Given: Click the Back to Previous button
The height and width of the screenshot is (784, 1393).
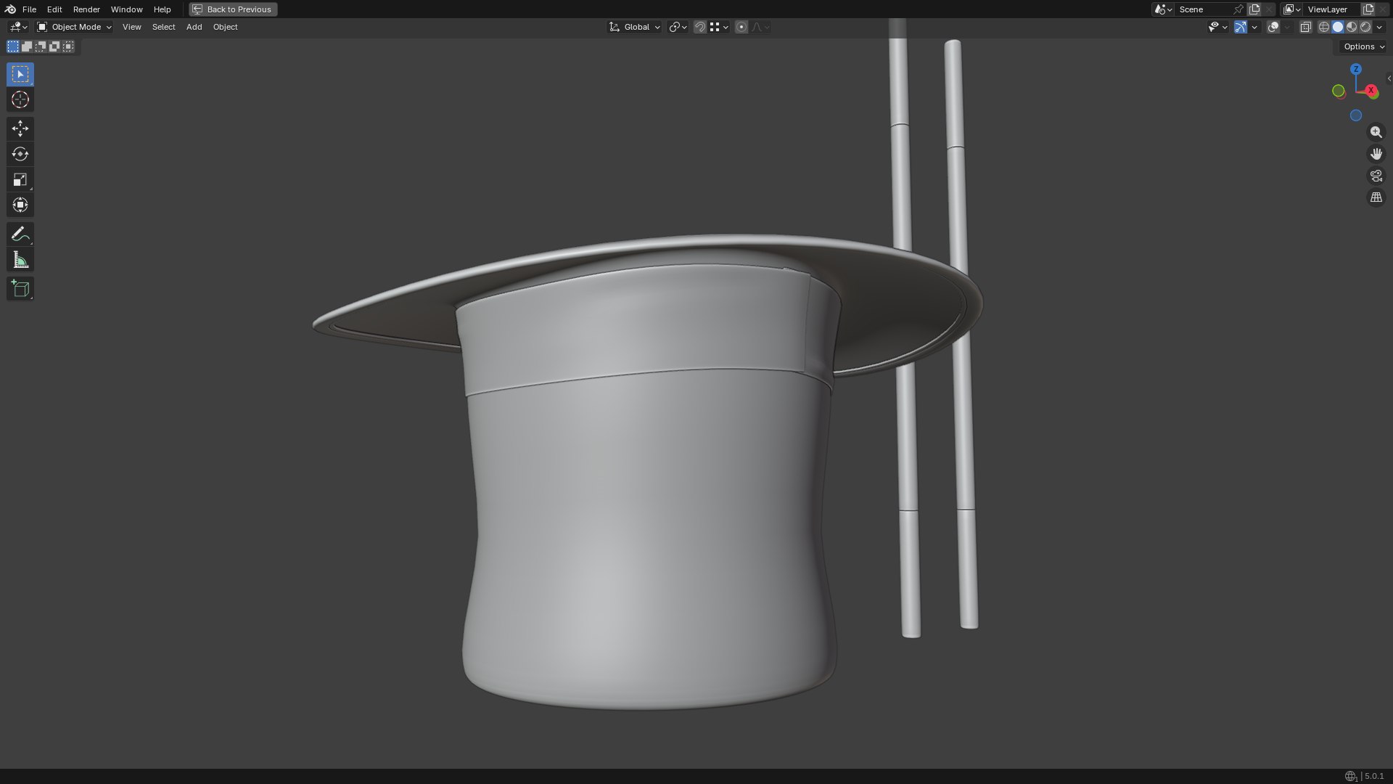Looking at the screenshot, I should point(233,9).
